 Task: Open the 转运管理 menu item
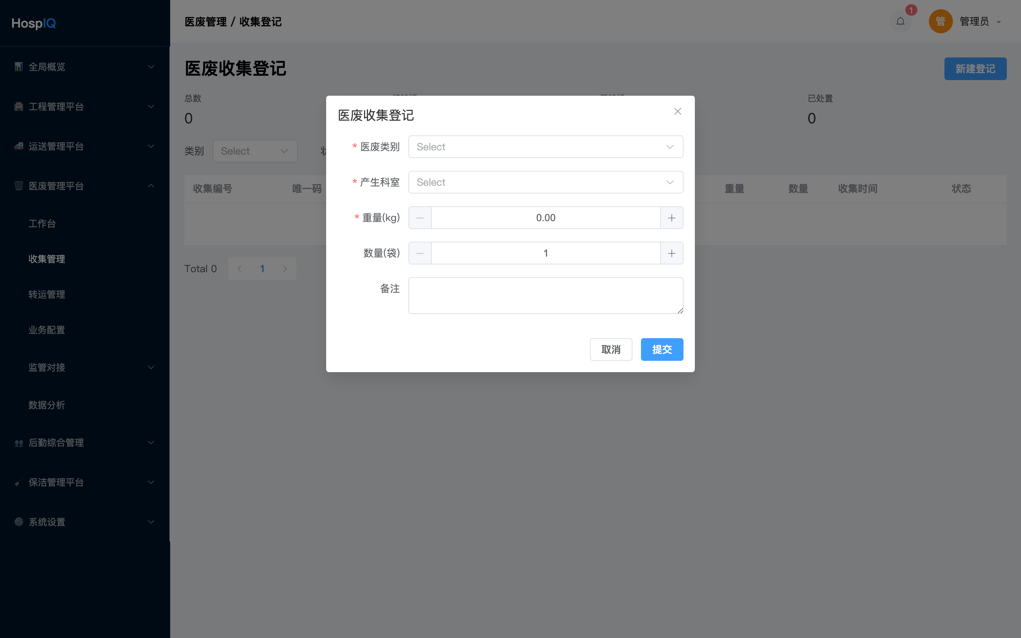point(85,294)
